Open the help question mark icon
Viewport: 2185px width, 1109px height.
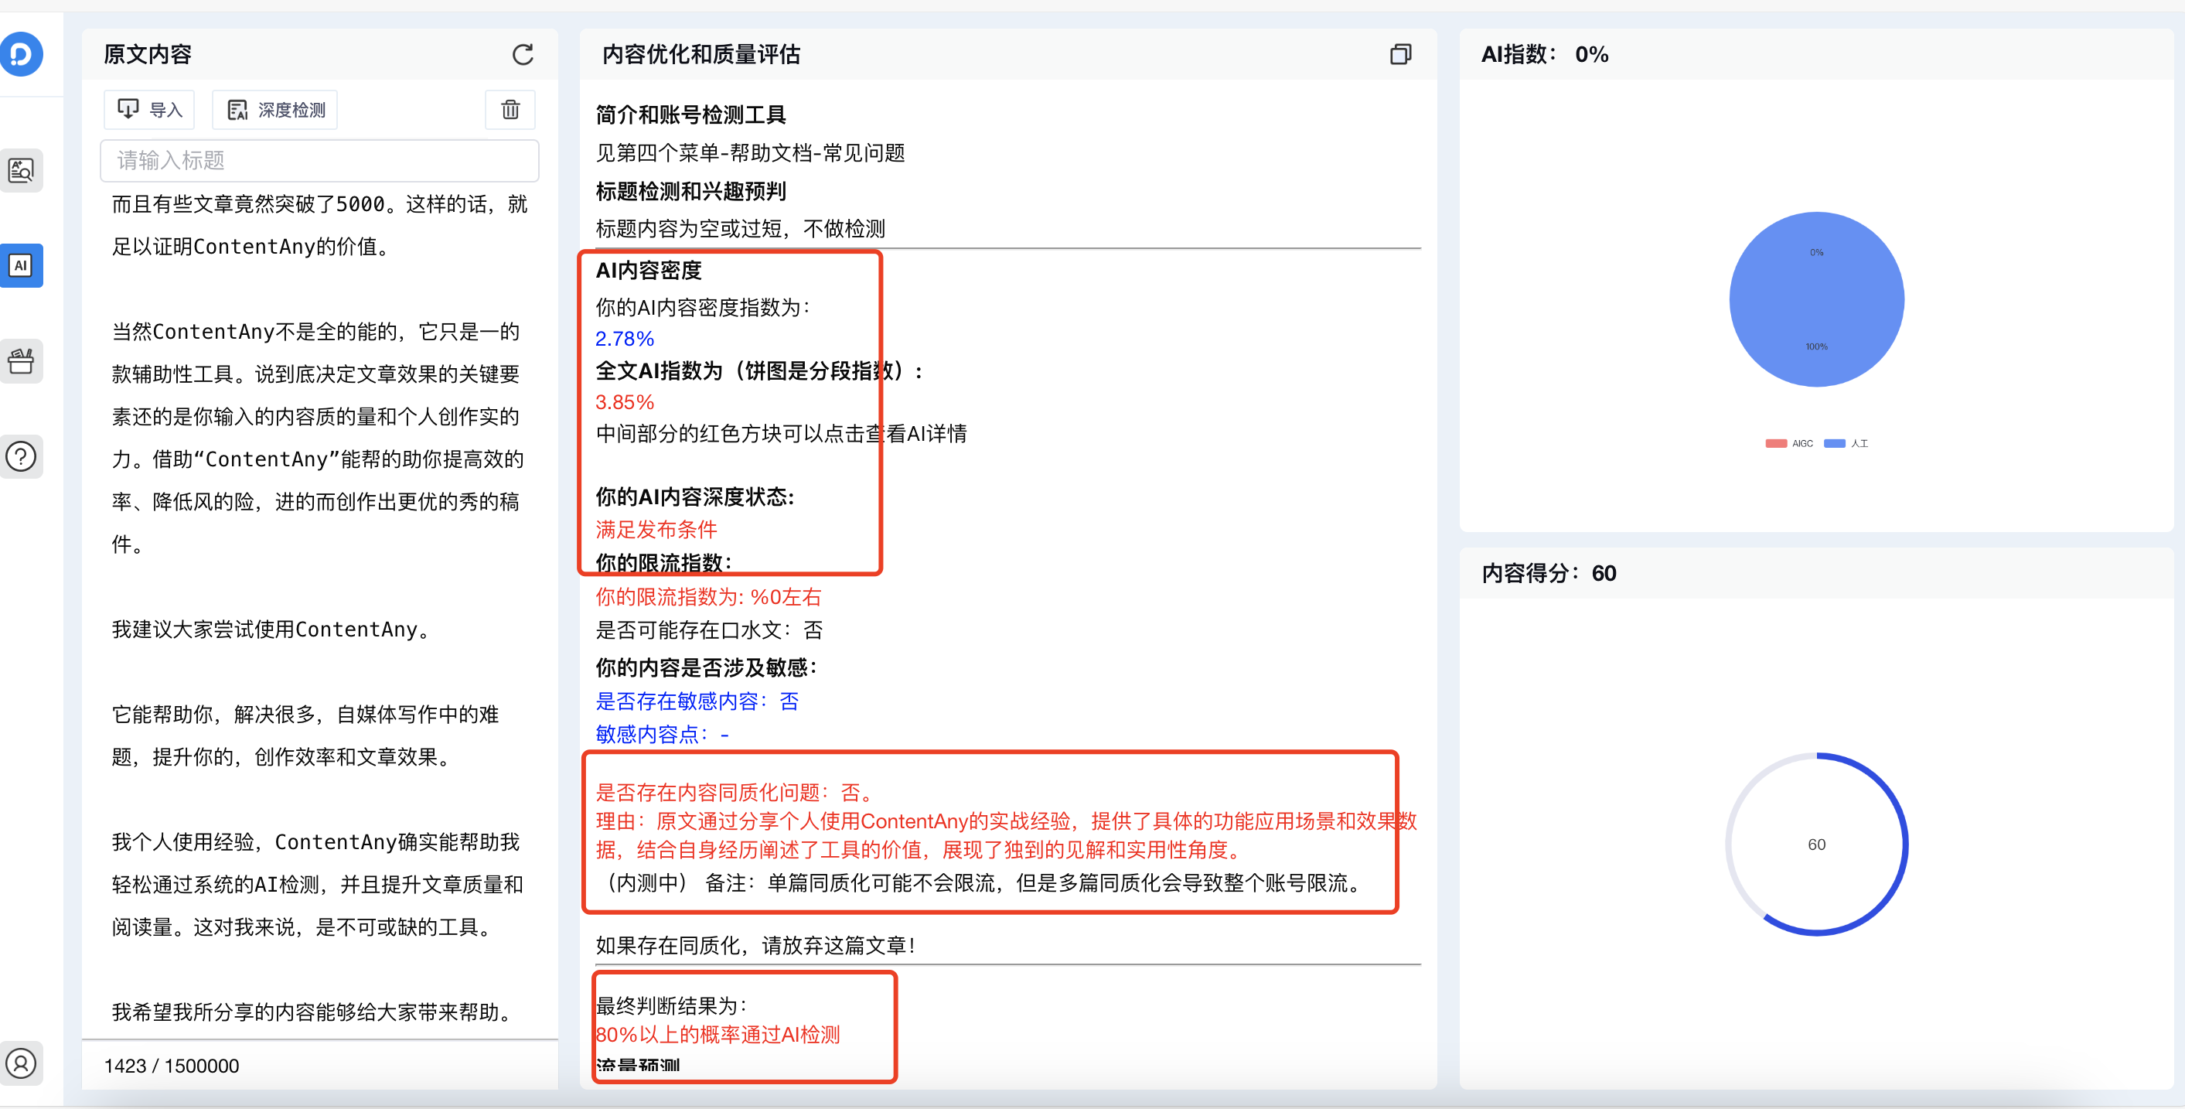[x=21, y=456]
